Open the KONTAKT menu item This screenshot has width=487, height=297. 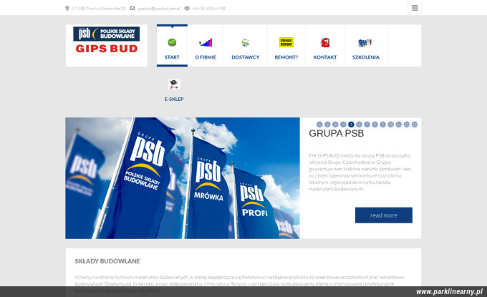(x=325, y=57)
